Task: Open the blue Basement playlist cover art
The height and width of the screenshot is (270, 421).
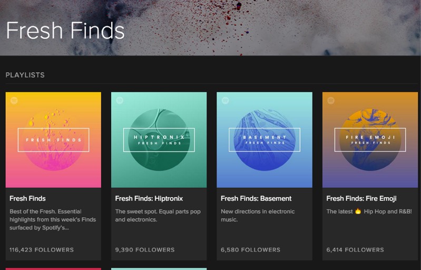Action: pos(265,140)
